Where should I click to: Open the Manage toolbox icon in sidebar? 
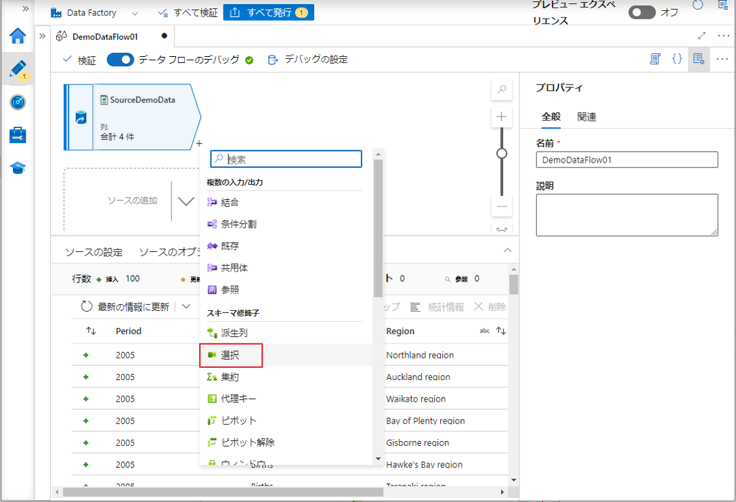pyautogui.click(x=18, y=135)
